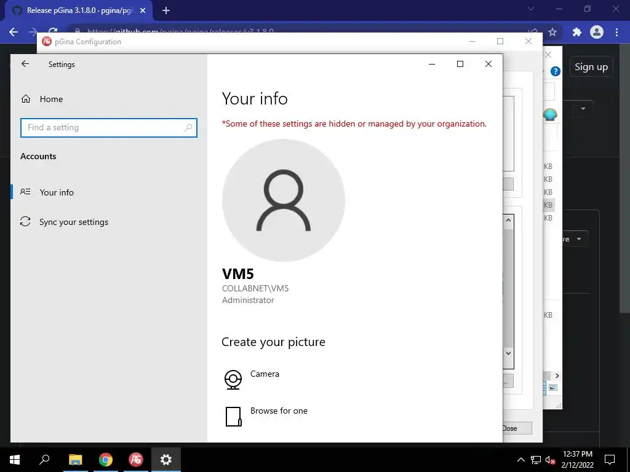Click COLLABNET\VM5 account name text
Image resolution: width=630 pixels, height=472 pixels.
tap(255, 288)
